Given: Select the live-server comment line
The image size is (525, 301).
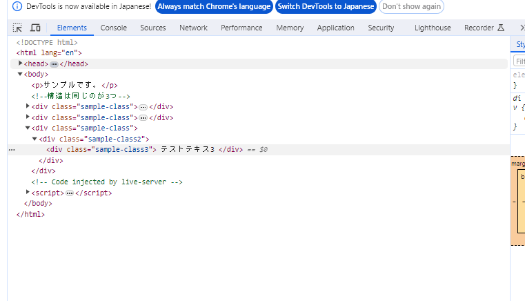Looking at the screenshot, I should (107, 182).
